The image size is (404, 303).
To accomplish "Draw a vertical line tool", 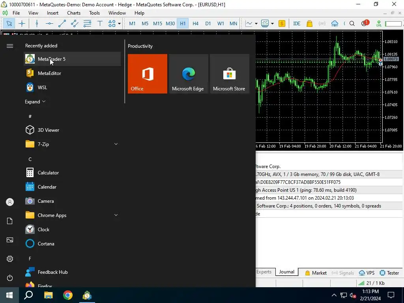I will click(x=37, y=23).
